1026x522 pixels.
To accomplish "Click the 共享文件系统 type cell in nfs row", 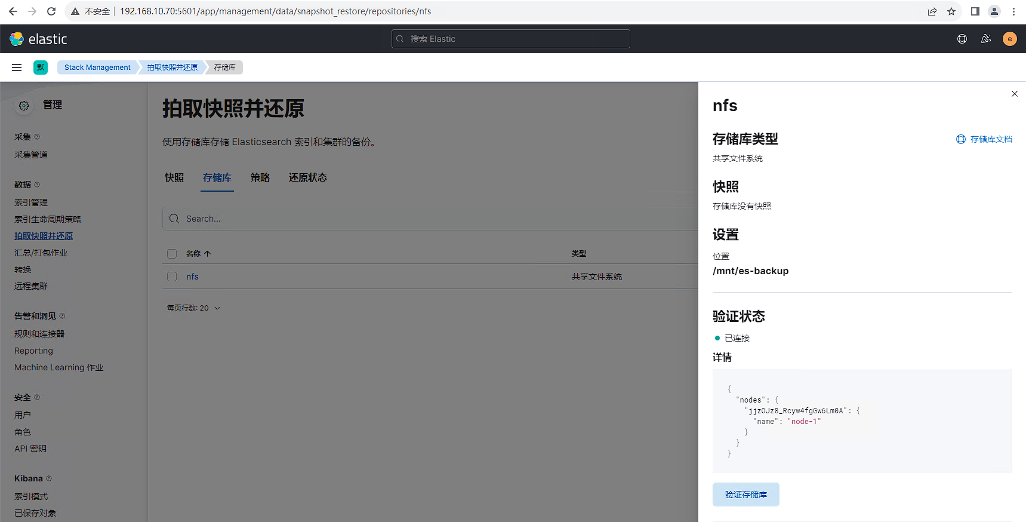I will (597, 277).
